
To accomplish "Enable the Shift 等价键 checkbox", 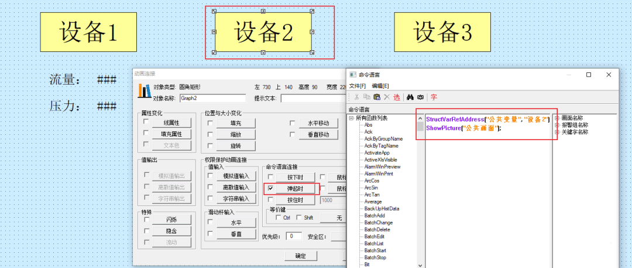I will click(299, 217).
